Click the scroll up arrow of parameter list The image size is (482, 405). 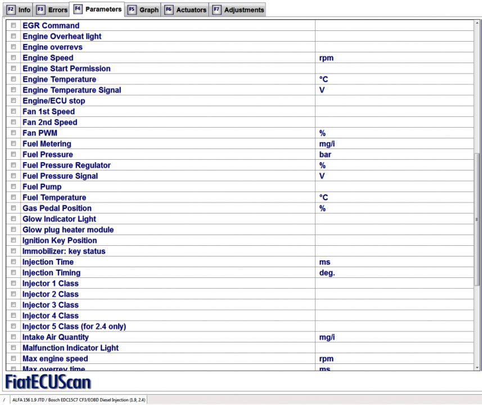(477, 23)
